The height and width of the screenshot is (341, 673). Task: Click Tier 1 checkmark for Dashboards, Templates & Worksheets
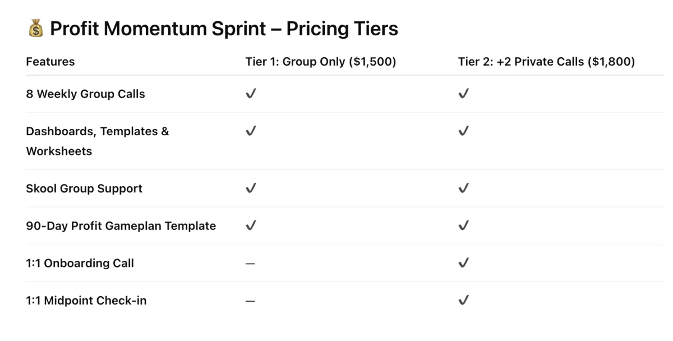(x=251, y=131)
